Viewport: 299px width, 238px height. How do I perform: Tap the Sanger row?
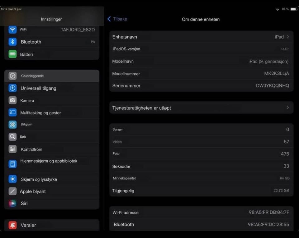tap(202, 130)
